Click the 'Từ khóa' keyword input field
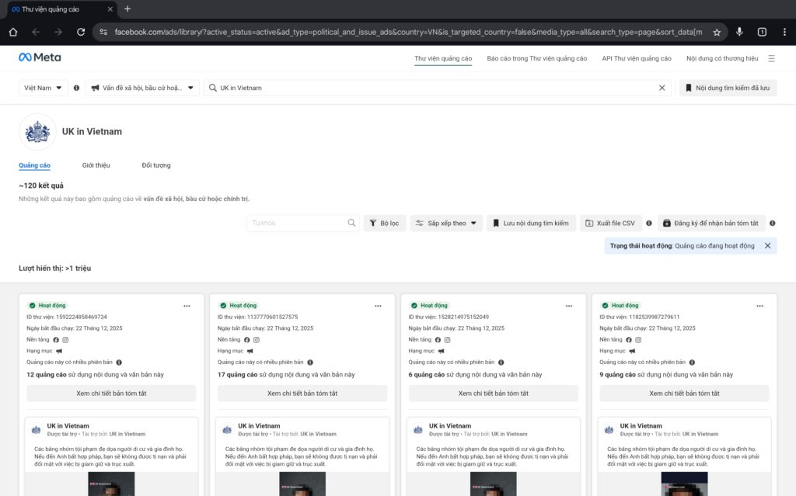This screenshot has height=496, width=796. pyautogui.click(x=303, y=223)
